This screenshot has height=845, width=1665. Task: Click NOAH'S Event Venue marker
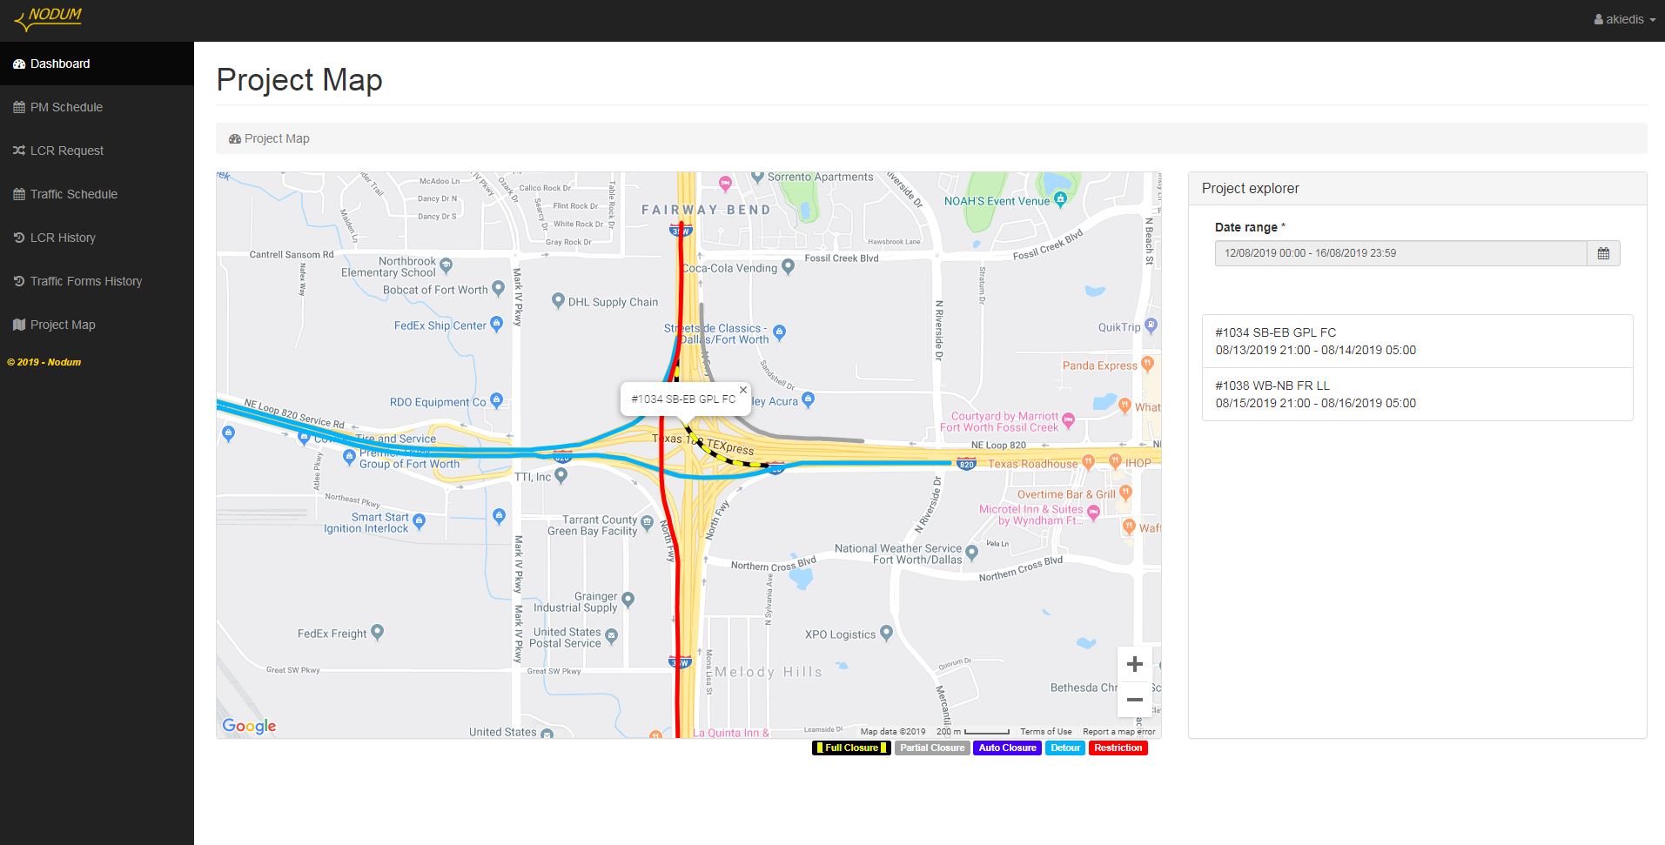1060,199
